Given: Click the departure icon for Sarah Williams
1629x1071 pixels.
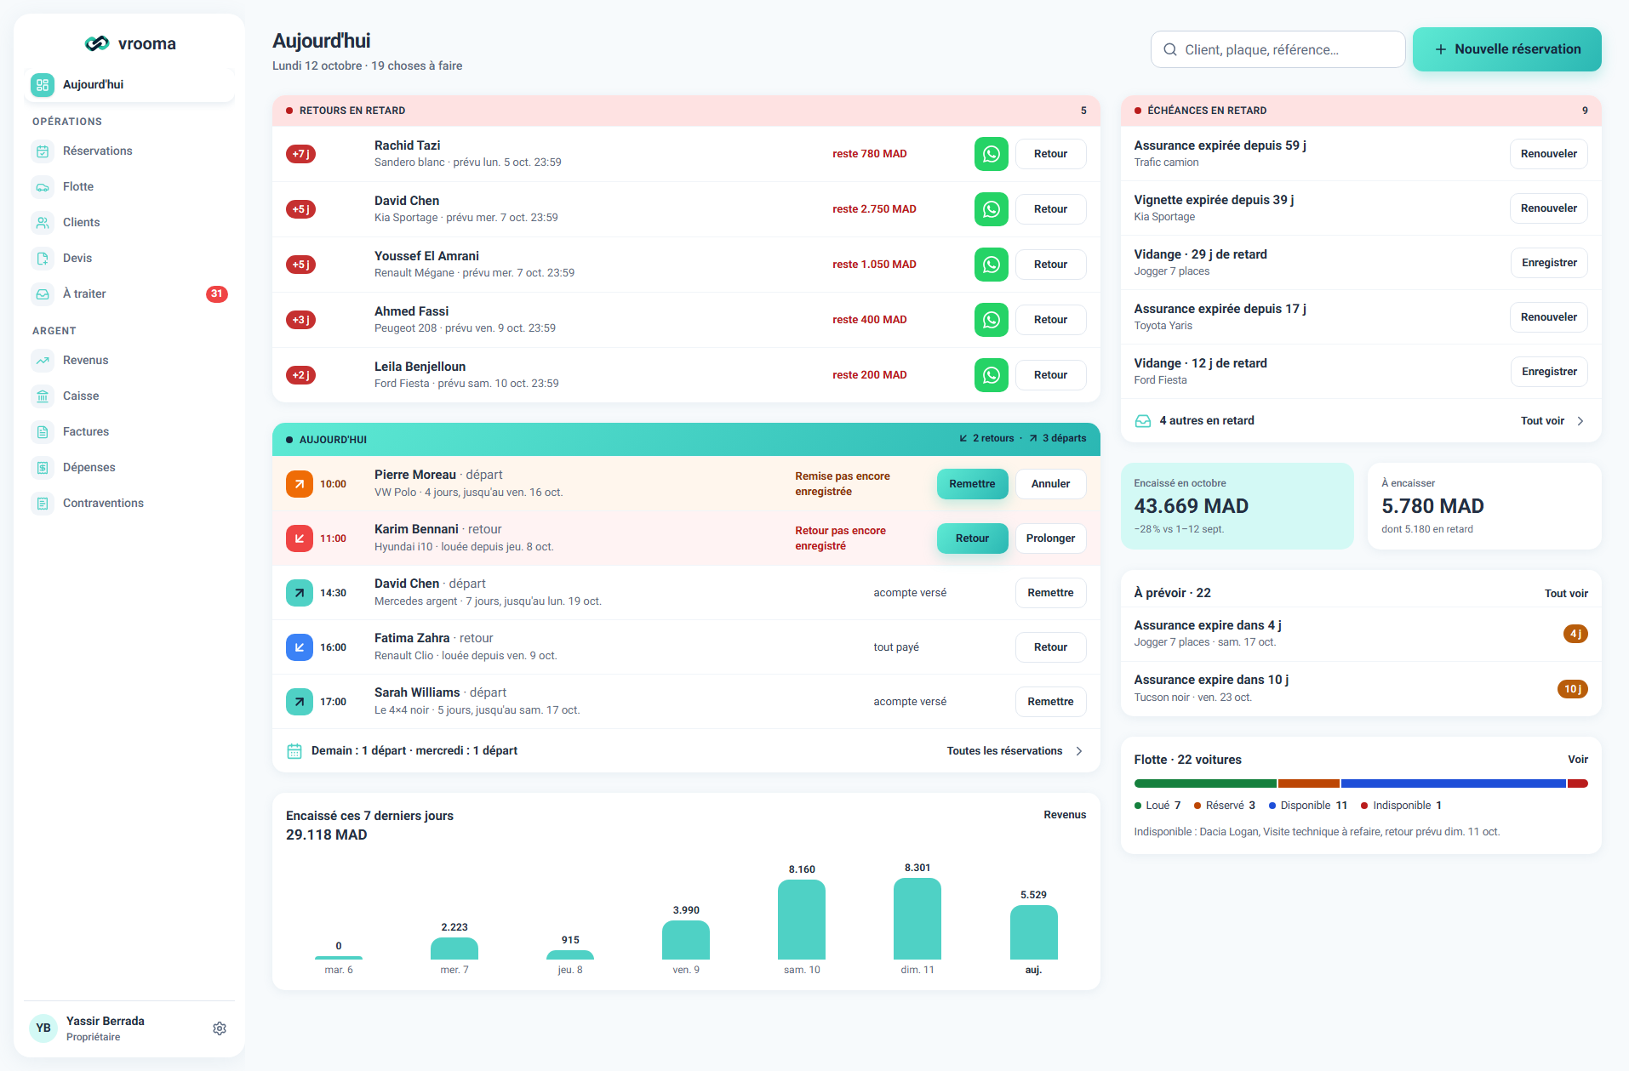Looking at the screenshot, I should [x=300, y=702].
